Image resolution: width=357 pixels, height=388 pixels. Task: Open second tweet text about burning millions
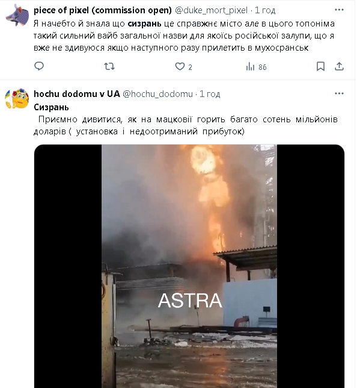[x=186, y=125]
